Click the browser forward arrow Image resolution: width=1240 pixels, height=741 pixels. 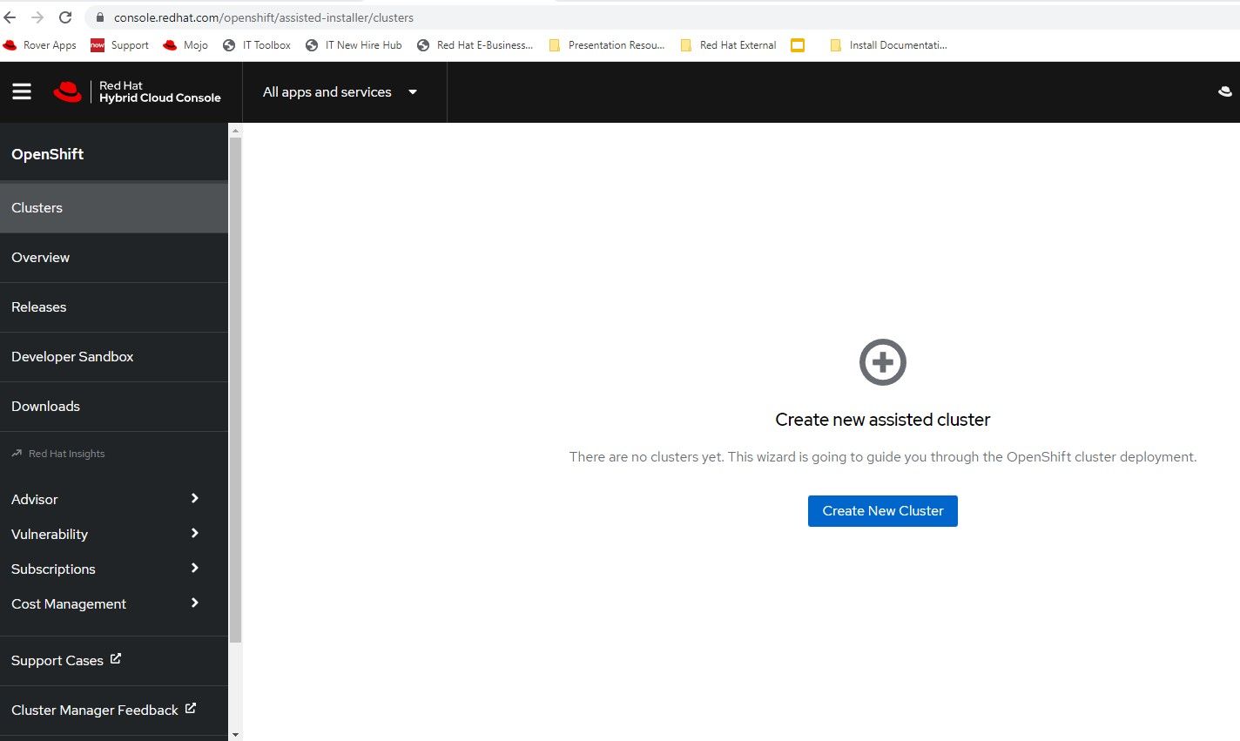click(37, 17)
